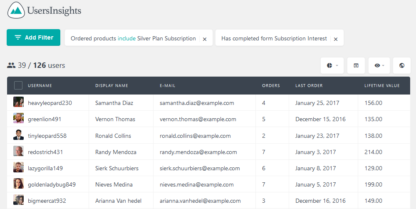Sort by the Display Name column header
The height and width of the screenshot is (209, 416).
[111, 85]
